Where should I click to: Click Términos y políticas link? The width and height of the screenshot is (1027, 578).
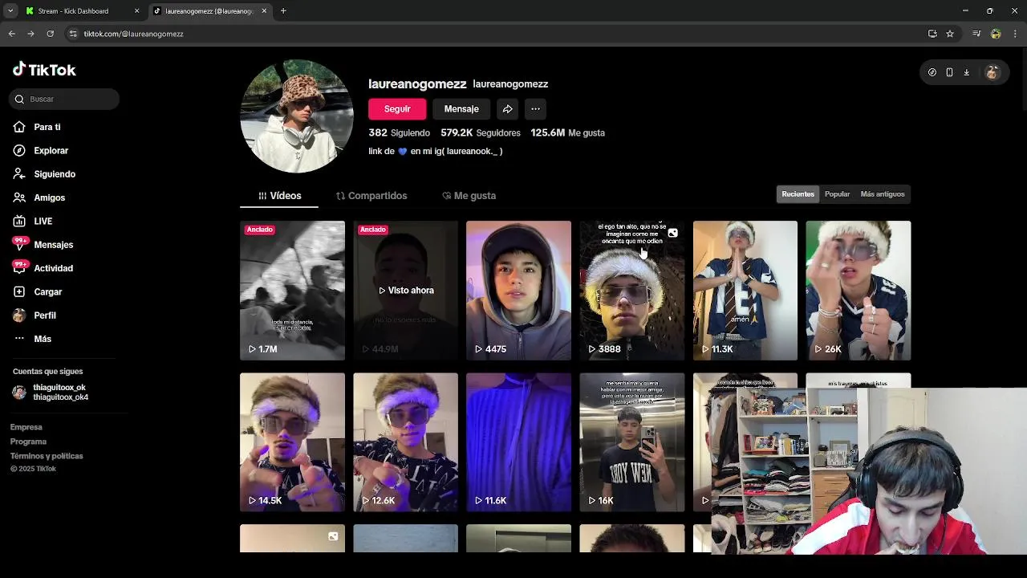pyautogui.click(x=47, y=456)
